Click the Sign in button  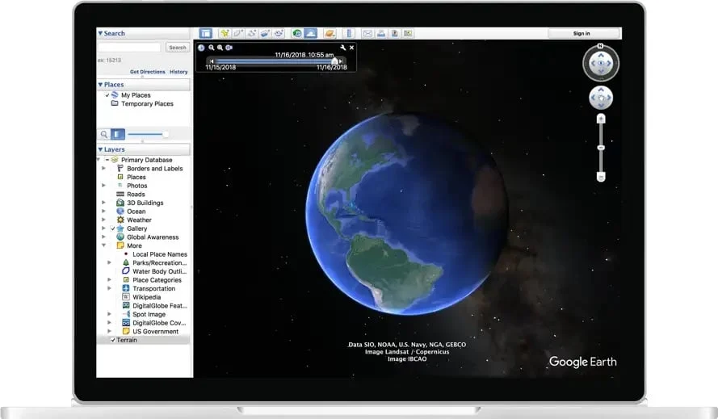click(582, 33)
